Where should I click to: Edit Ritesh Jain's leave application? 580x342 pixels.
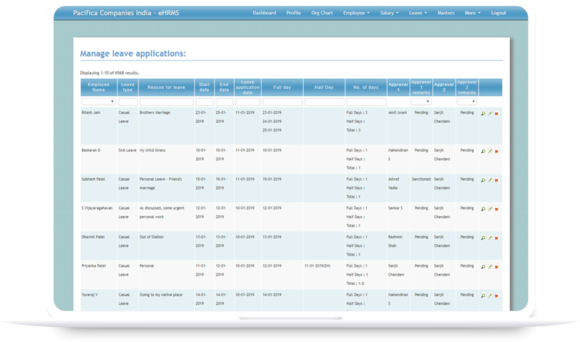point(490,114)
